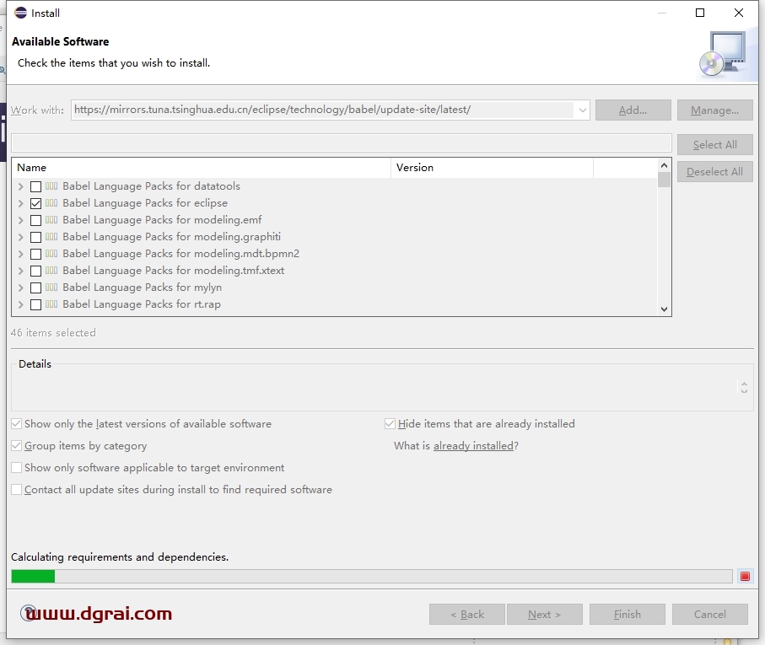The image size is (765, 645).
Task: Enable Show only software applicable to target environment
Action: pos(17,468)
